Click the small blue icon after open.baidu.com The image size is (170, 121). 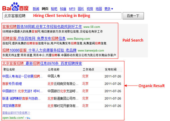click(28, 118)
